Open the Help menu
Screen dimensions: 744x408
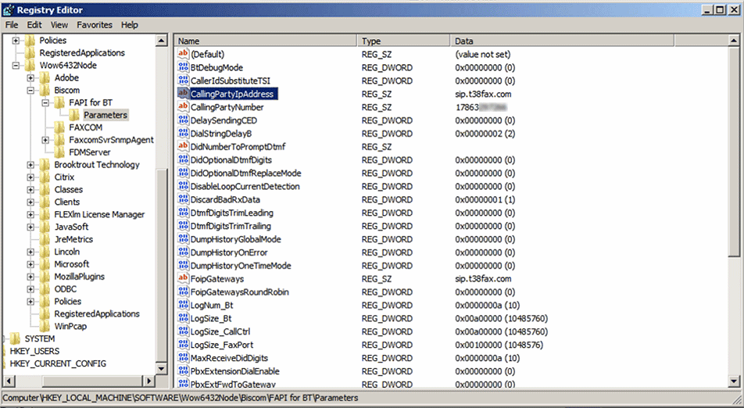coord(130,25)
